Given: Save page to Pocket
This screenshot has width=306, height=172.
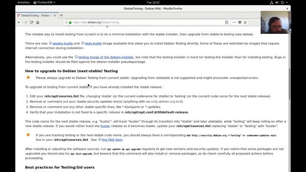Looking at the screenshot, I should point(240,22).
